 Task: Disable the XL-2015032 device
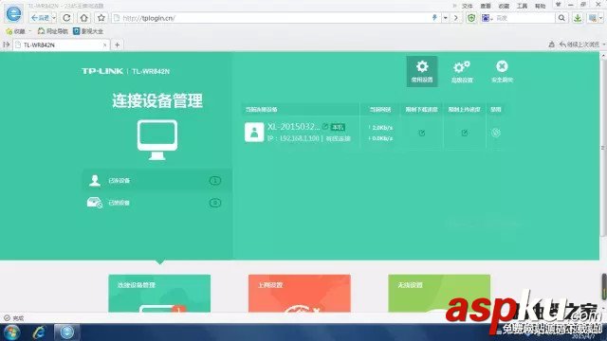pyautogui.click(x=496, y=133)
